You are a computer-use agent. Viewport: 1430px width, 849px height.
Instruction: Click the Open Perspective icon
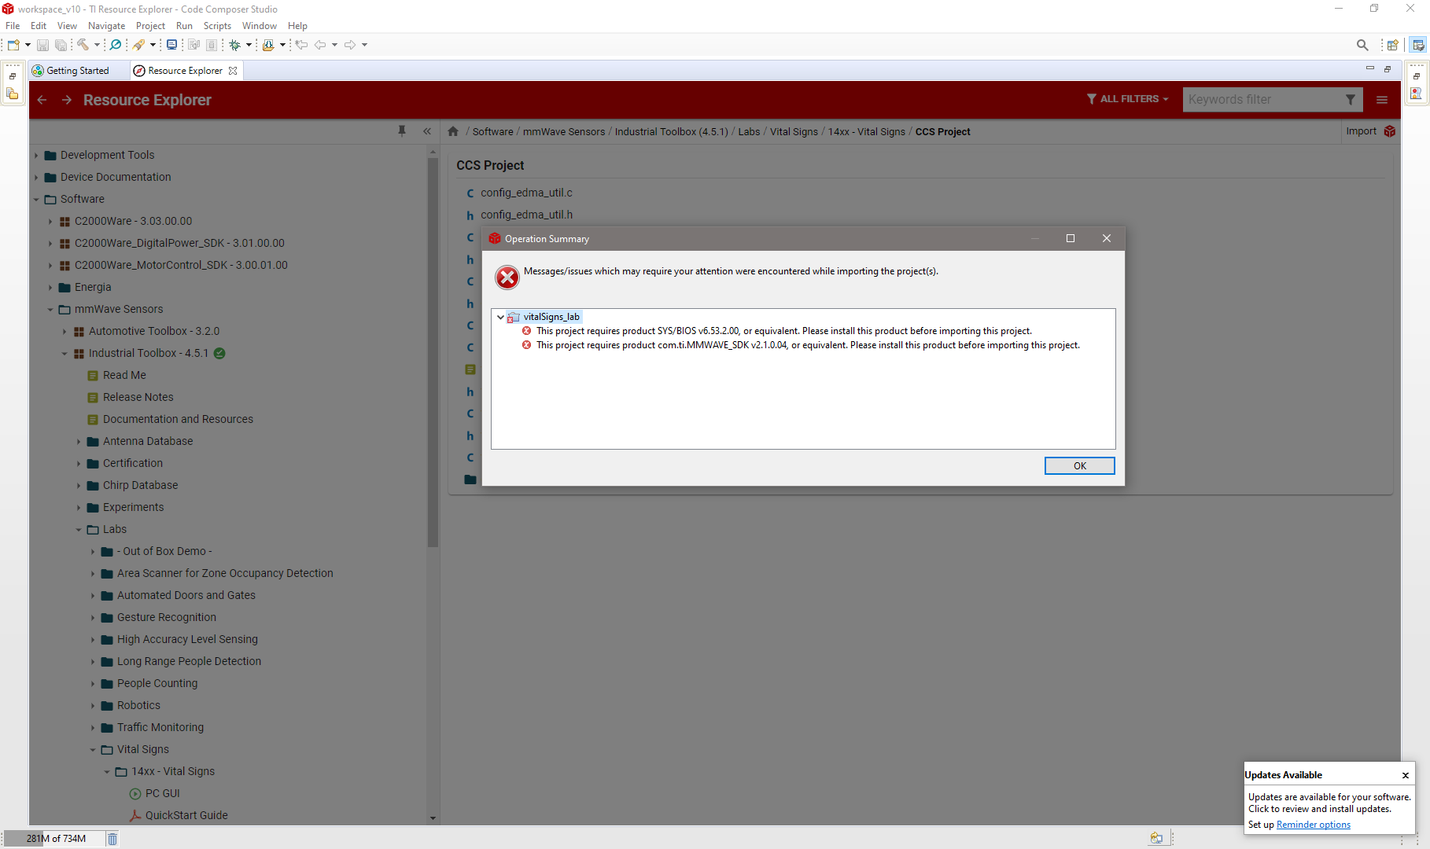1393,45
